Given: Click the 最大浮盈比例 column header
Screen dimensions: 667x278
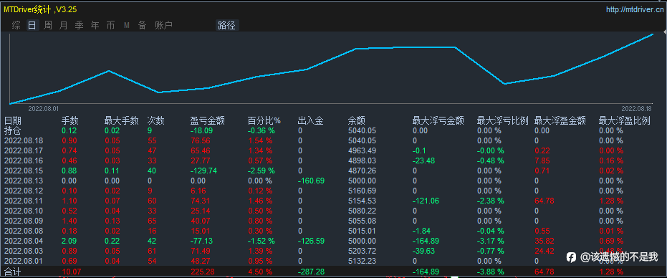Looking at the screenshot, I should pos(625,121).
